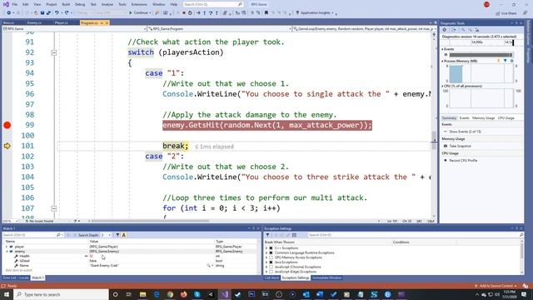Click the Exception Settings restore list icon

pos(294,235)
